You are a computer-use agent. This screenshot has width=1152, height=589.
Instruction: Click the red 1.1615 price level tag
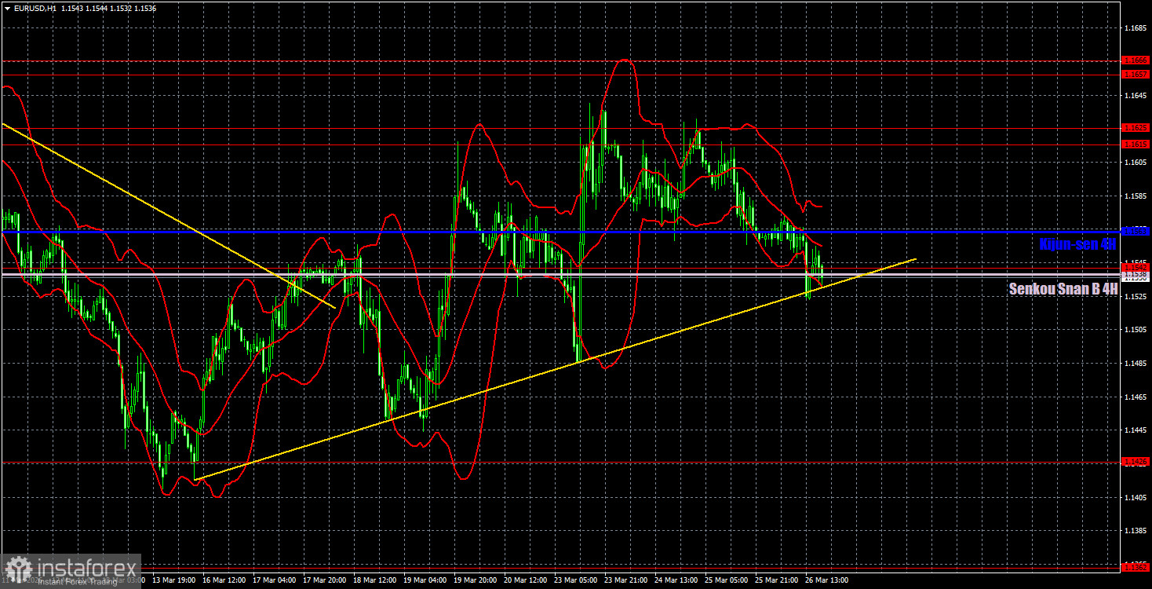[1136, 145]
